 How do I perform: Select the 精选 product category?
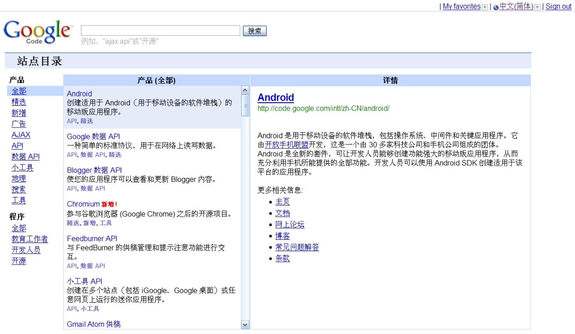click(19, 102)
